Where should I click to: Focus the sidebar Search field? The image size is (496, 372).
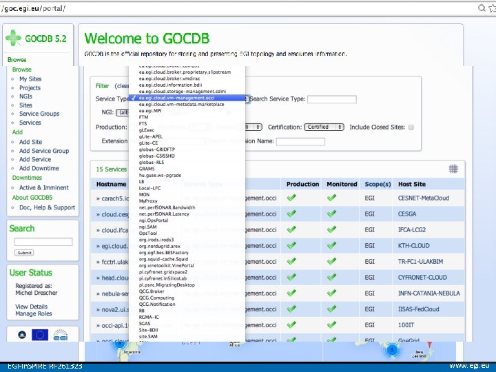[x=43, y=242]
